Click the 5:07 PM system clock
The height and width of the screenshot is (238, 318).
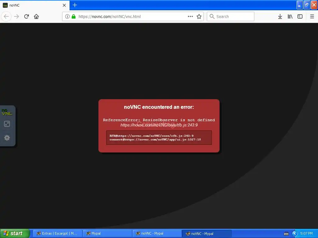[x=307, y=233]
